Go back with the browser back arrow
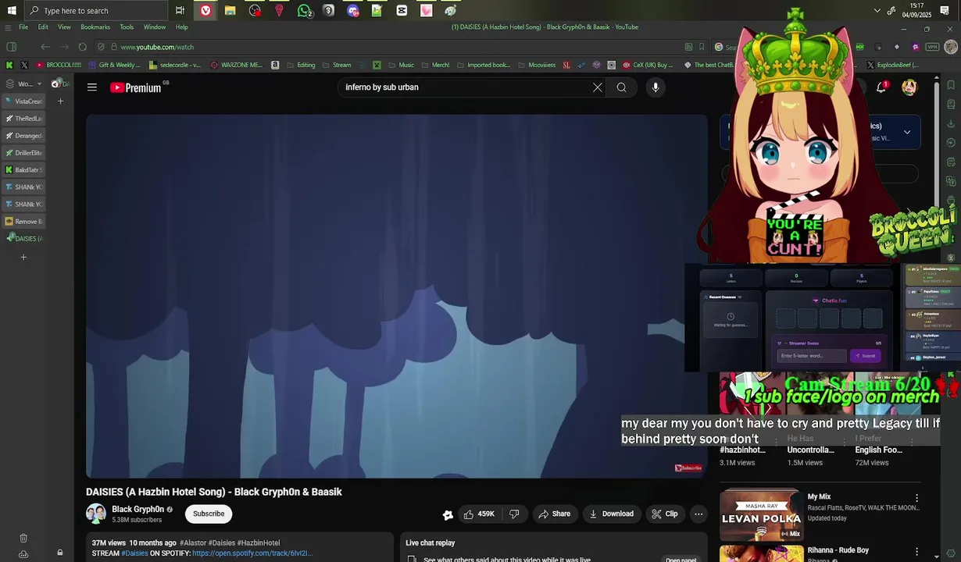This screenshot has width=961, height=562. [45, 47]
